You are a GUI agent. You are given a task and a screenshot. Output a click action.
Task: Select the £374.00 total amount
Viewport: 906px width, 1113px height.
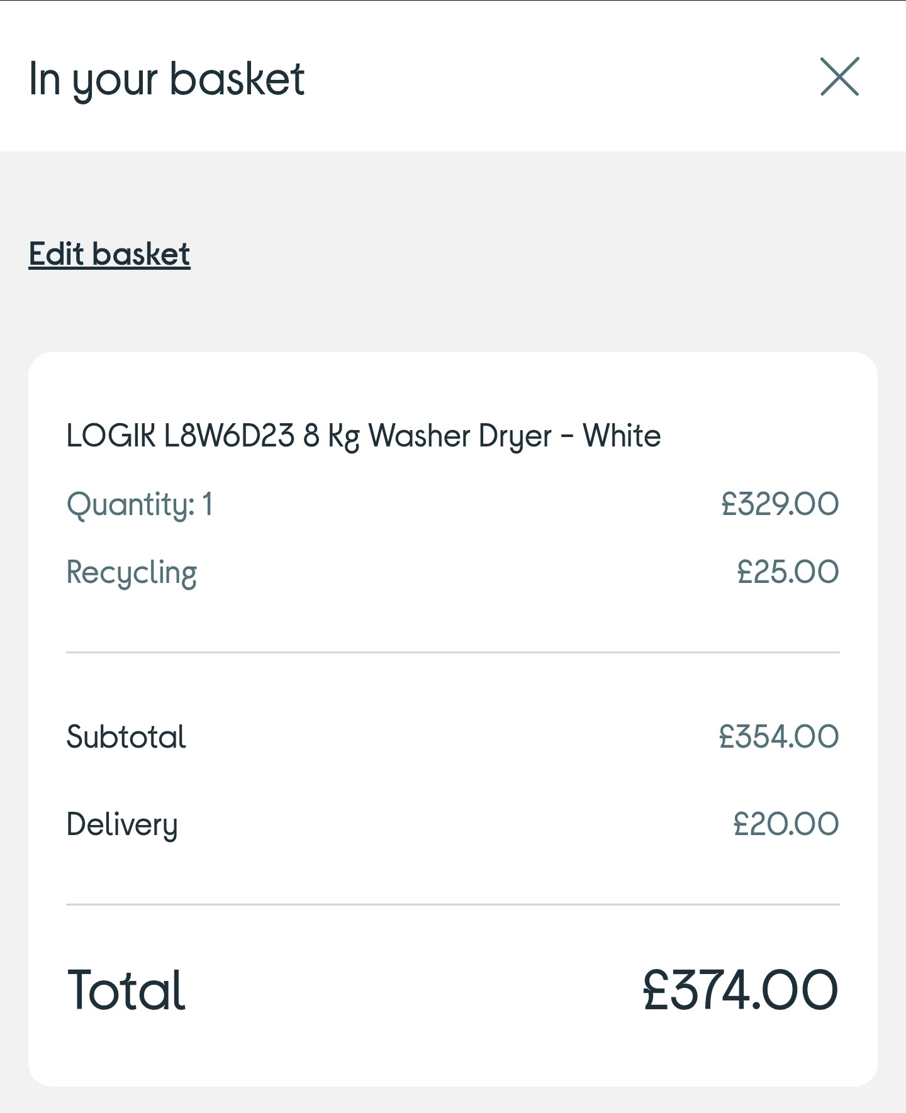(740, 990)
